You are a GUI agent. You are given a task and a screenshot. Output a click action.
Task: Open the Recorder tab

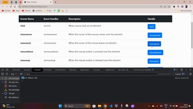tap(123, 70)
